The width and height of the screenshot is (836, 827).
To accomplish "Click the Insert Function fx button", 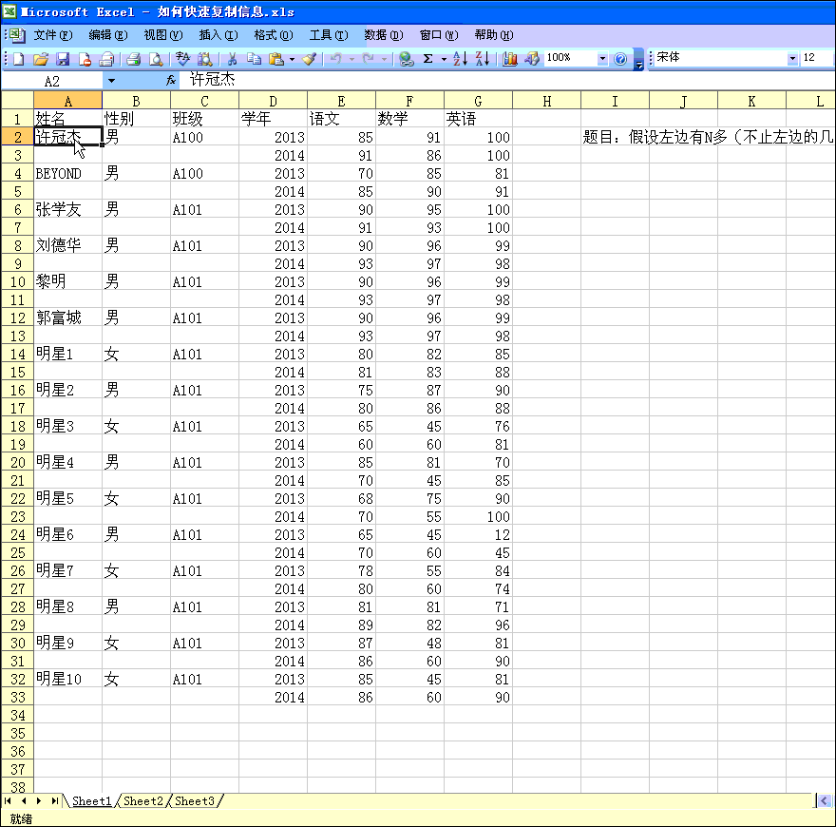I will pos(171,81).
